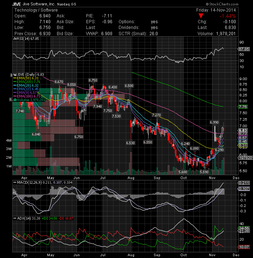Viewport: 253px width, 258px height.
Task: Click the 0.107 MACD signal axis tag
Action: [x=244, y=188]
